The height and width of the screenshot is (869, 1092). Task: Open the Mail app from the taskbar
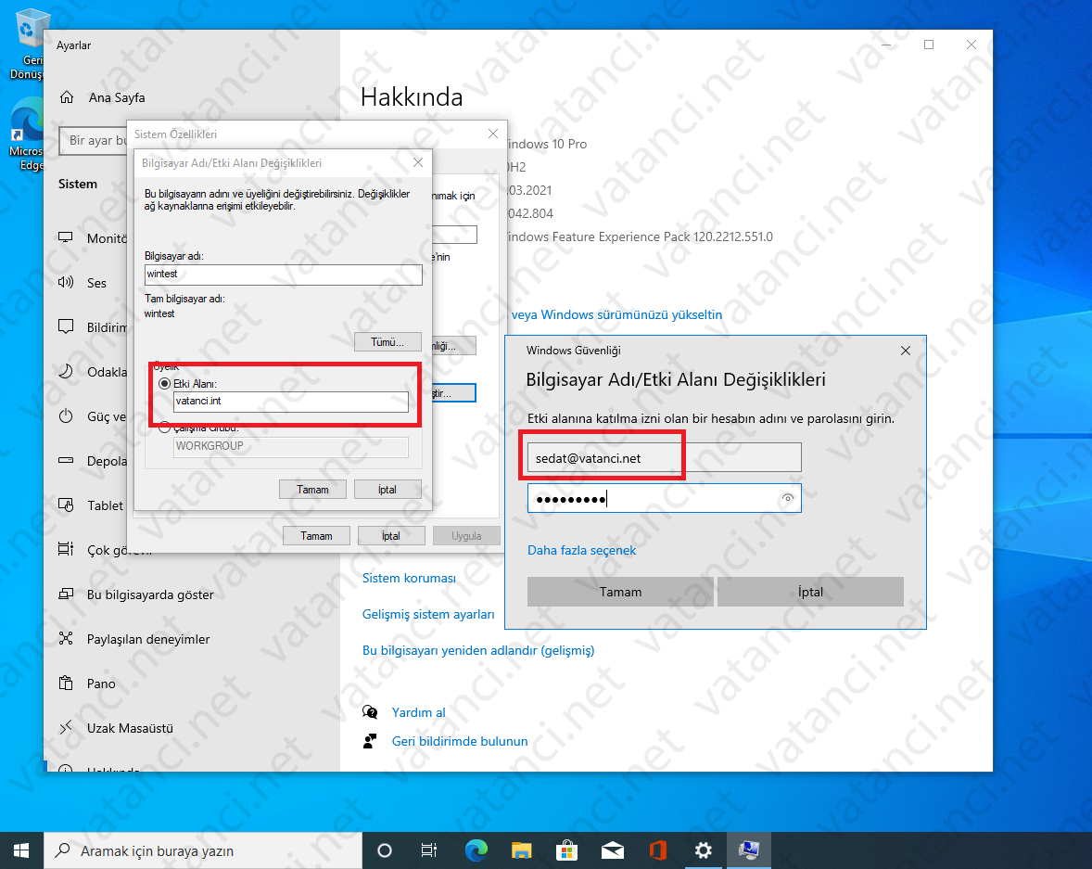click(612, 850)
